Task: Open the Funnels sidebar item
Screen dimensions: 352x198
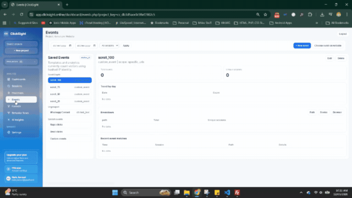Action: [x=16, y=106]
